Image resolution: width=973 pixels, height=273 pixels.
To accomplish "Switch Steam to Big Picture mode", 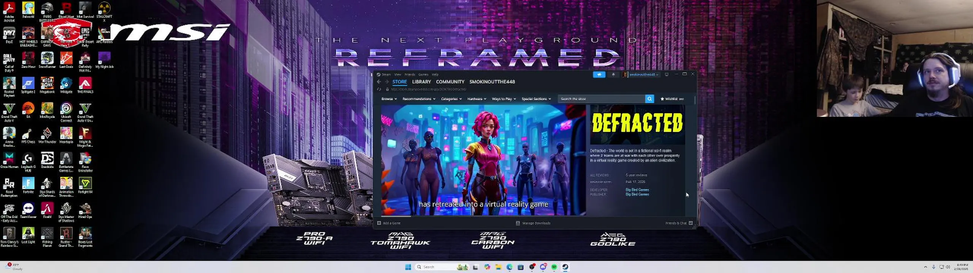I will [667, 74].
